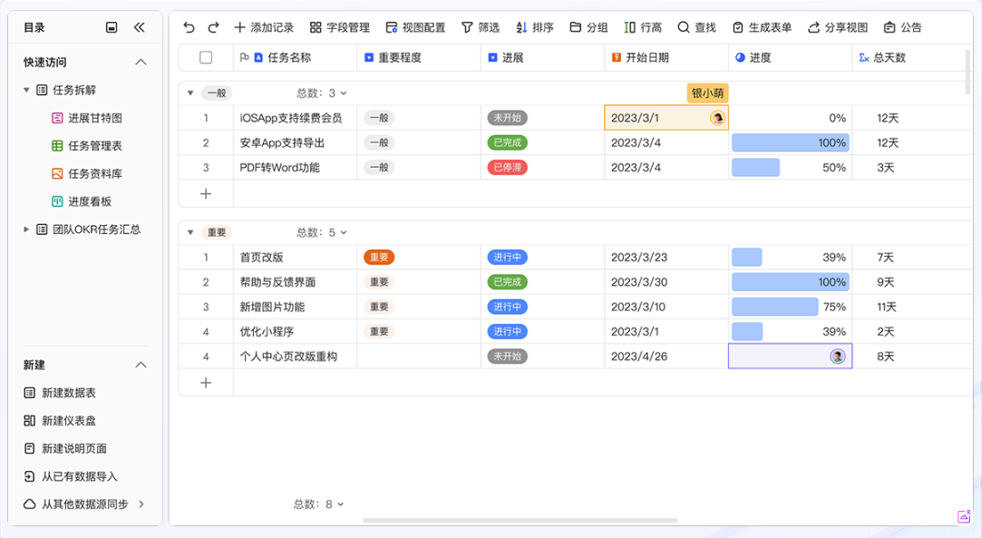Viewport: 982px width, 538px height.
Task: Collapse the sidebar with double-chevron icon
Action: 139,27
